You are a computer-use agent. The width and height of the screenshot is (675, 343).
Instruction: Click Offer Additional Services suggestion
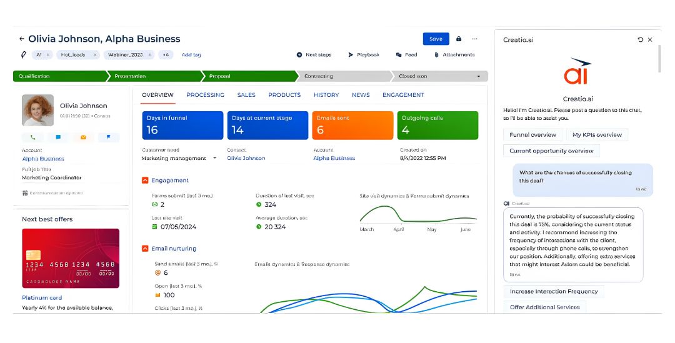pos(544,307)
